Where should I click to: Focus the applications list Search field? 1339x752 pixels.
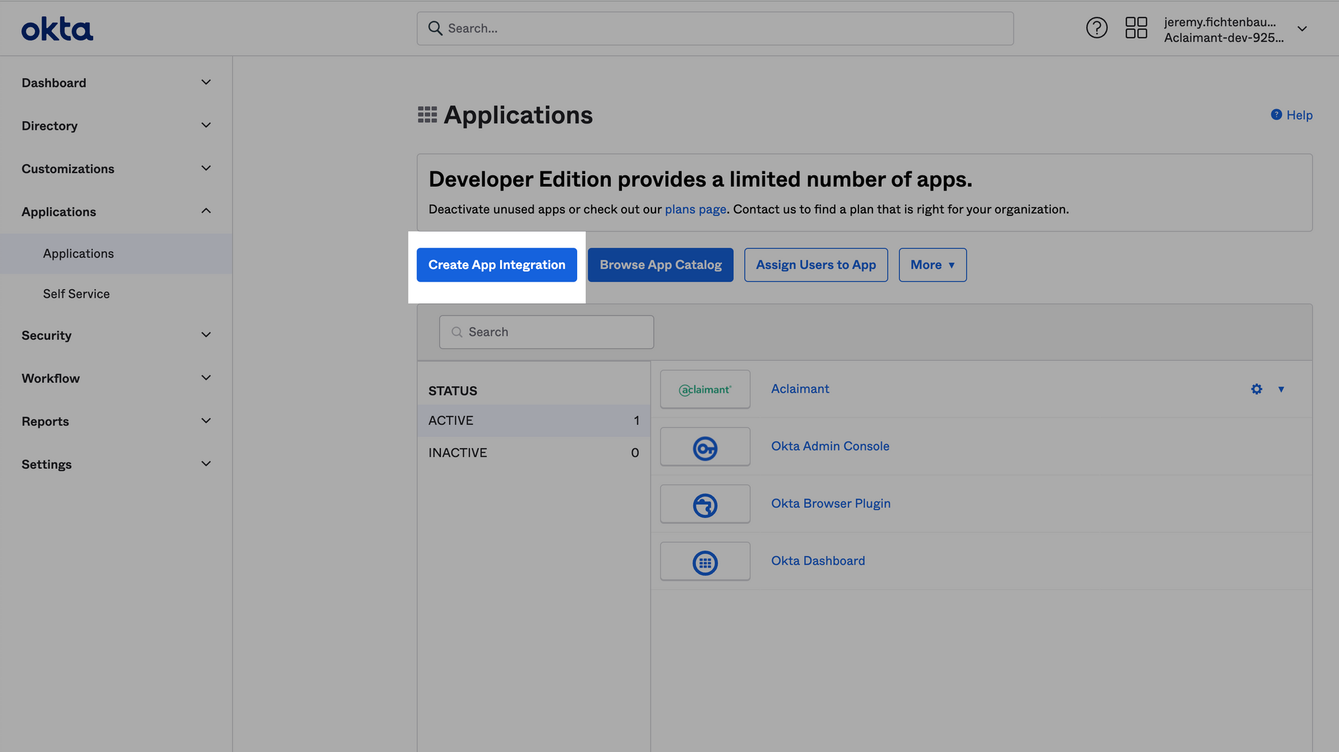click(x=546, y=332)
